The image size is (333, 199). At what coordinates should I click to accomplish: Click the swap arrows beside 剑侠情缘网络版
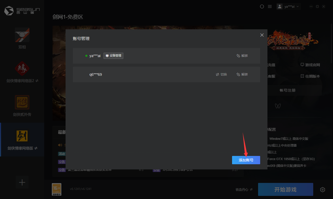point(36,148)
